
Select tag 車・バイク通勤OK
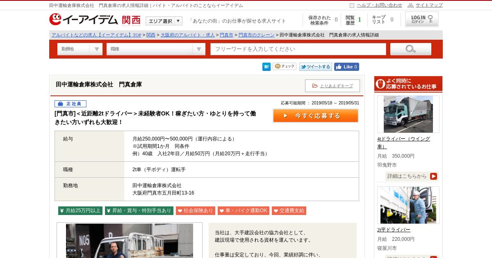pos(244,210)
